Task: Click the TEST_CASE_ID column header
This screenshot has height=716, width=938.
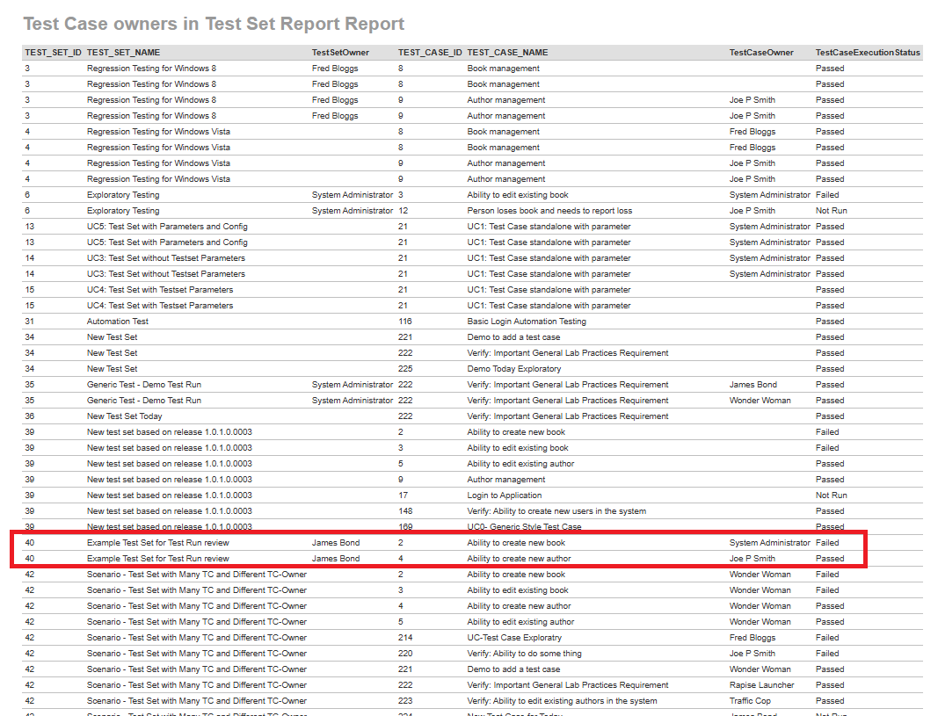Action: (x=429, y=53)
